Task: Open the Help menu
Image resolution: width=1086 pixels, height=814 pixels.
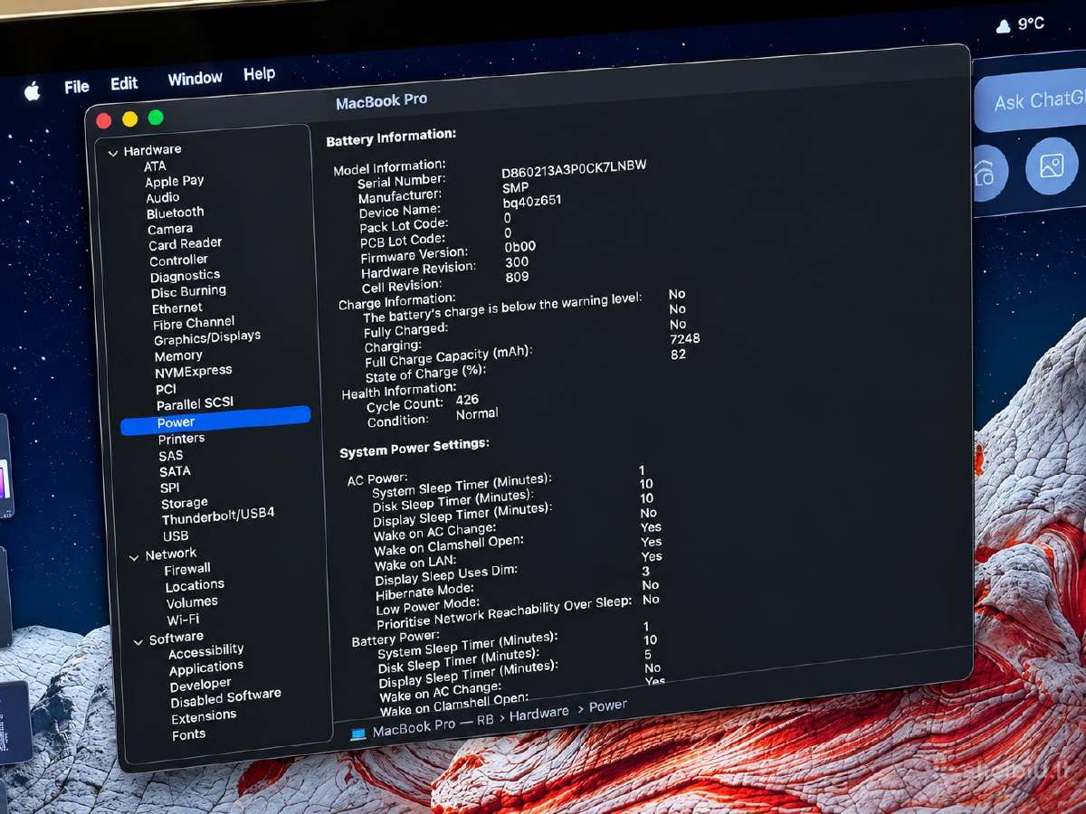Action: (x=259, y=74)
